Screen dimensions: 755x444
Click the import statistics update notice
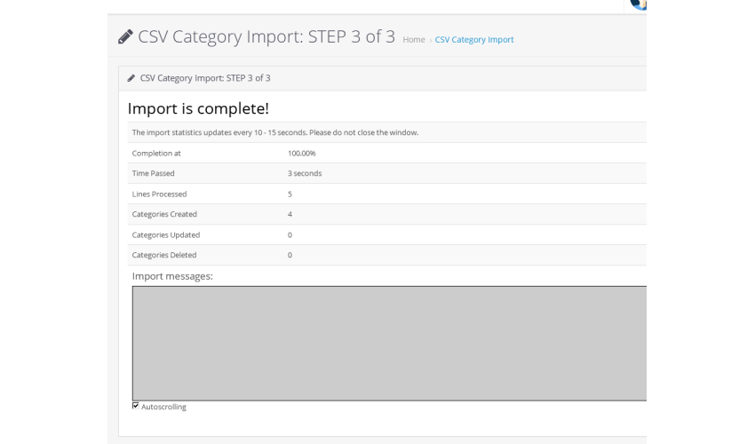275,132
